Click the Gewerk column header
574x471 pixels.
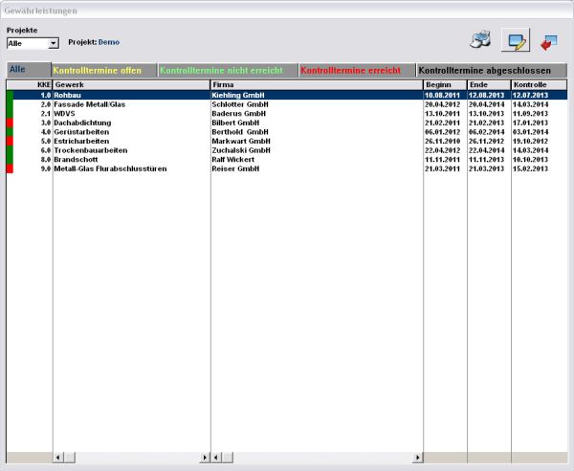[131, 85]
